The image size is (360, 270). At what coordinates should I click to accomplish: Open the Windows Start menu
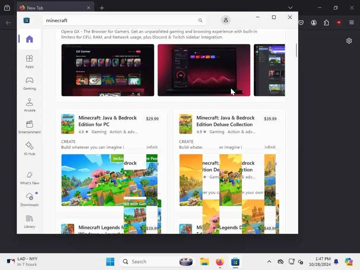(110, 262)
